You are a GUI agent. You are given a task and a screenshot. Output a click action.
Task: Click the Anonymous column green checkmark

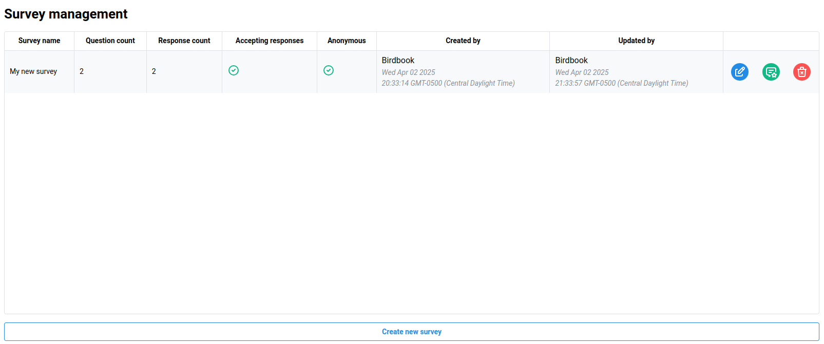coord(329,70)
